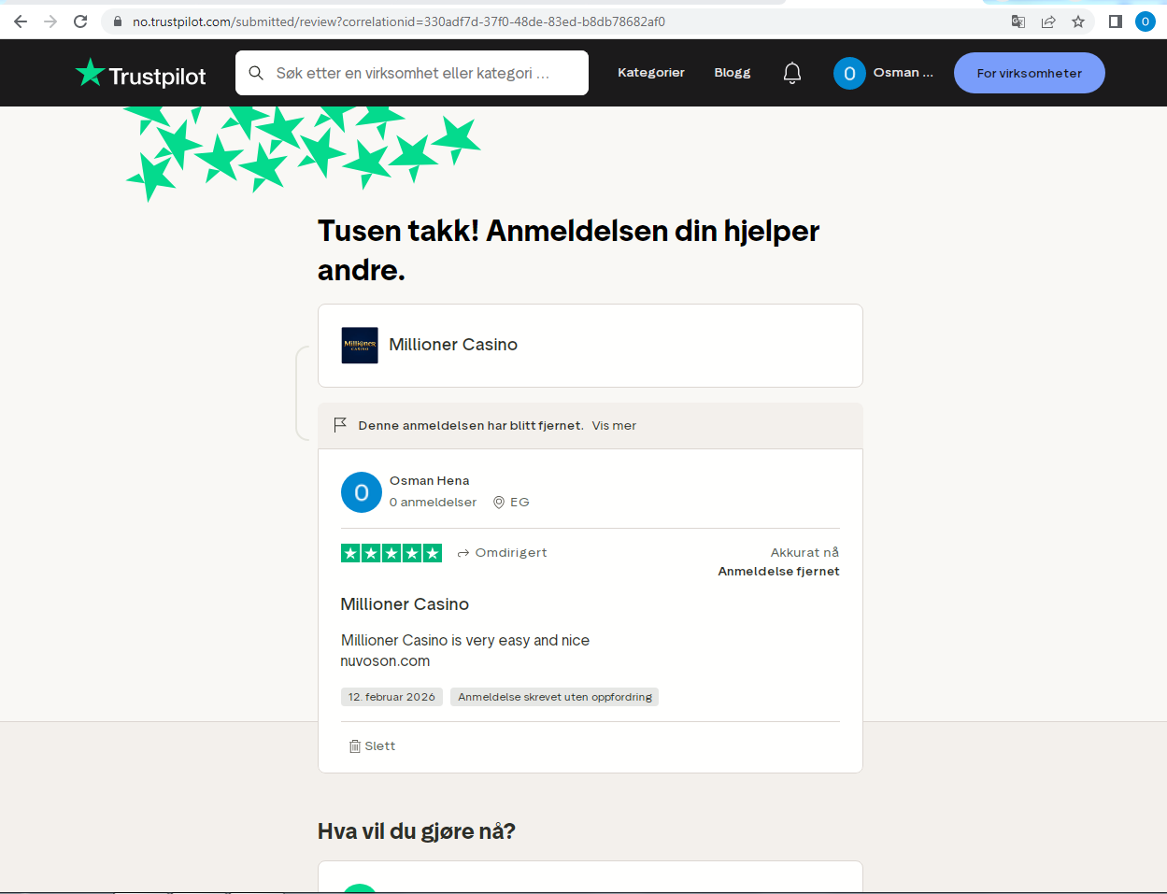Bookmark page with star icon
1167x894 pixels.
click(1078, 21)
